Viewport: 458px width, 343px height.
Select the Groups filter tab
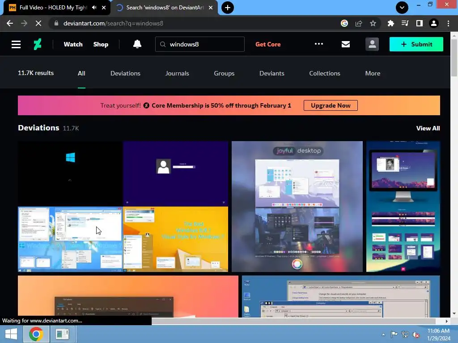click(224, 73)
